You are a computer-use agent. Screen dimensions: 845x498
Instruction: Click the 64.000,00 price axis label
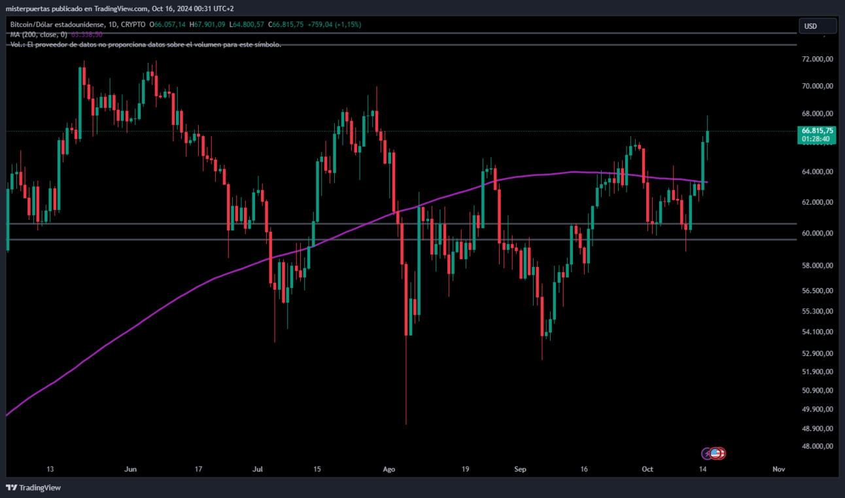[818, 172]
